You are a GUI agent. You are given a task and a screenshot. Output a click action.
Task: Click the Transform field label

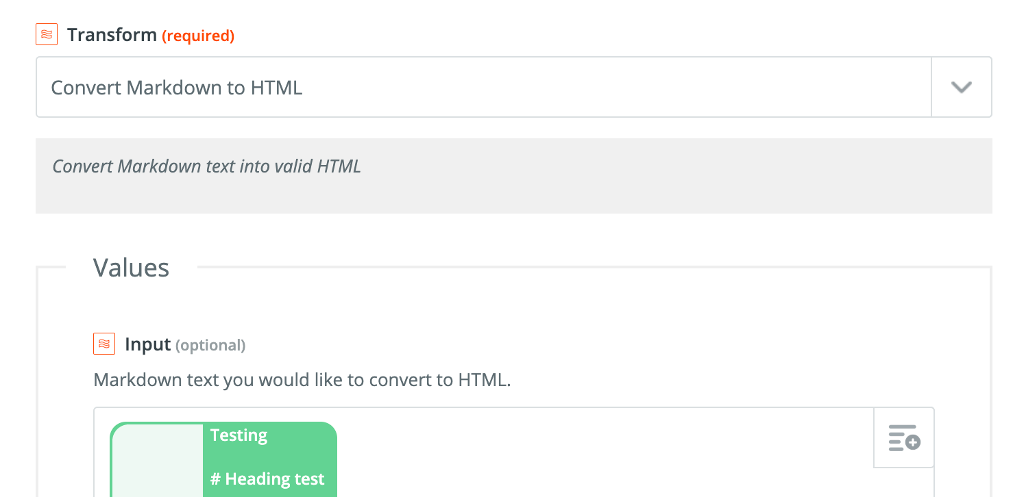[112, 35]
